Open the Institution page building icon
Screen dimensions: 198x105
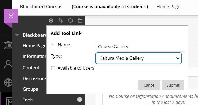pos(8,45)
